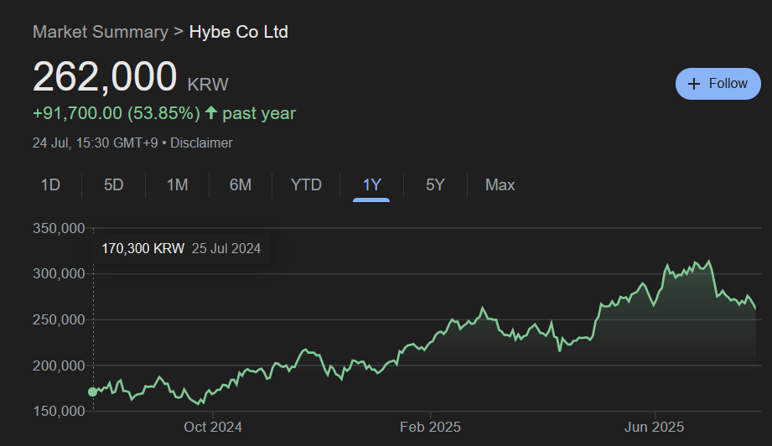
Task: Click the 200,000 y-axis label
Action: coord(59,366)
